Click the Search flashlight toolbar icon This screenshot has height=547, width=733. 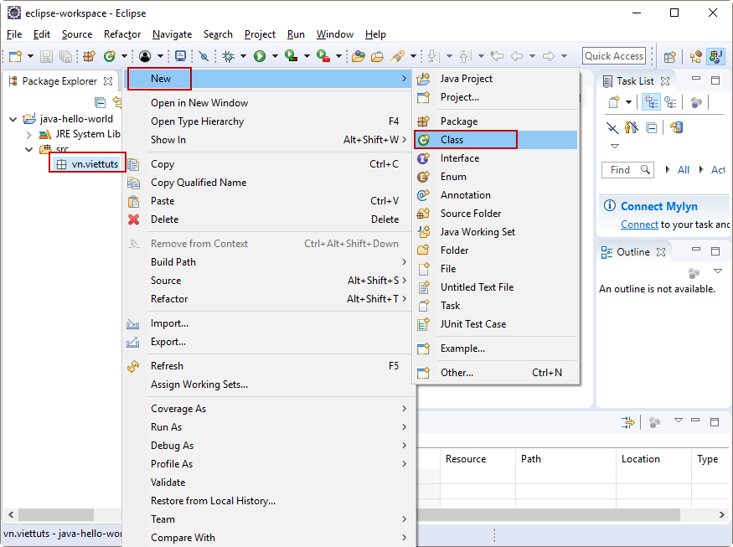398,57
